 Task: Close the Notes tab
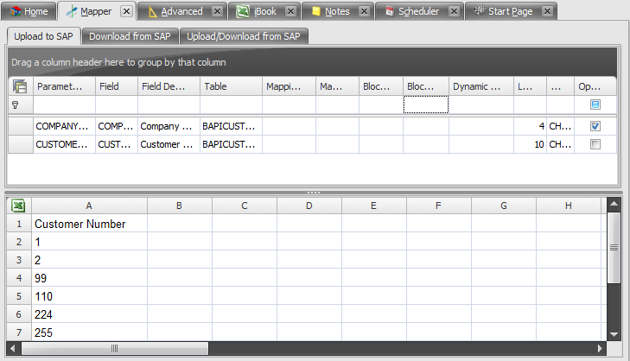tap(364, 11)
